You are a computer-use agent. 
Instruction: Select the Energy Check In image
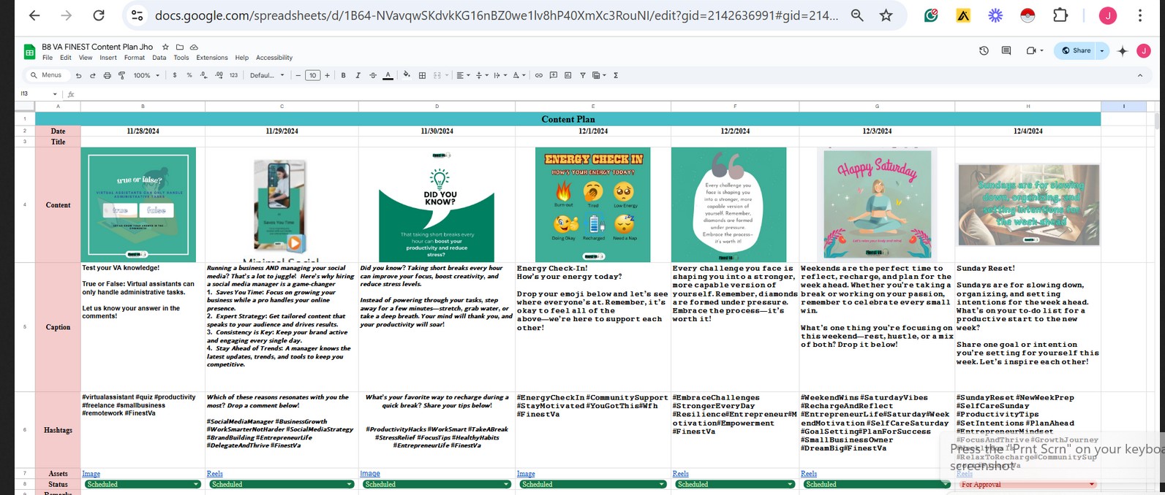pyautogui.click(x=593, y=204)
